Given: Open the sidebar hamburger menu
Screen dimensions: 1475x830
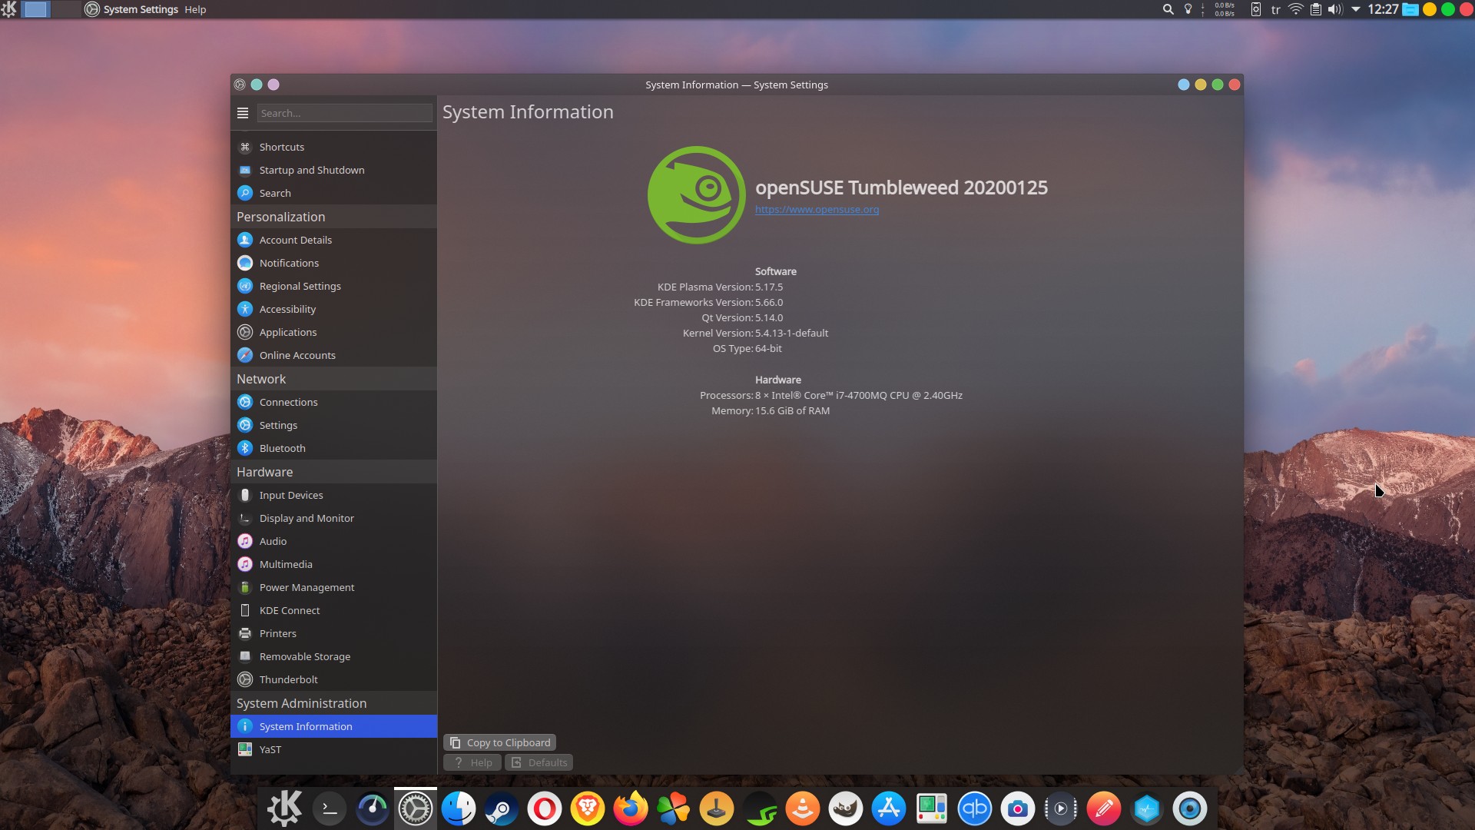Looking at the screenshot, I should pyautogui.click(x=243, y=113).
